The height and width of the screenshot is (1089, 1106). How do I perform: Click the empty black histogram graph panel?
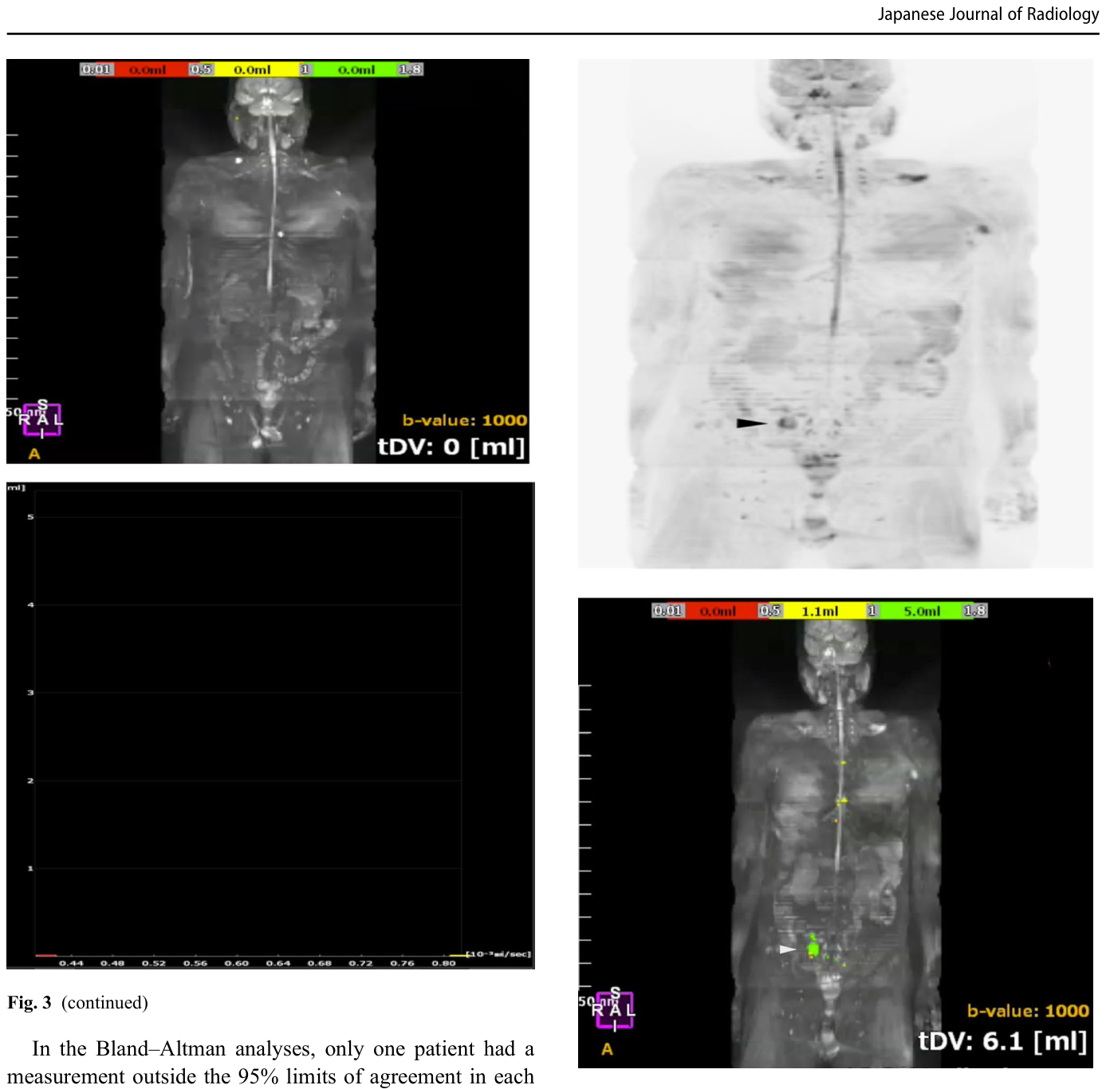point(270,725)
